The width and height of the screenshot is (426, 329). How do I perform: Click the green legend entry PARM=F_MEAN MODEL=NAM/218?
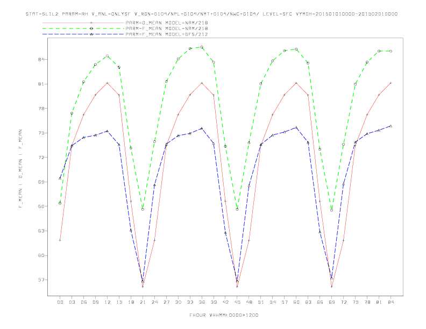(167, 28)
